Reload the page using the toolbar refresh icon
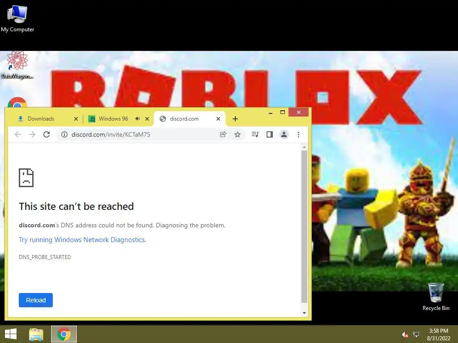 coord(47,134)
